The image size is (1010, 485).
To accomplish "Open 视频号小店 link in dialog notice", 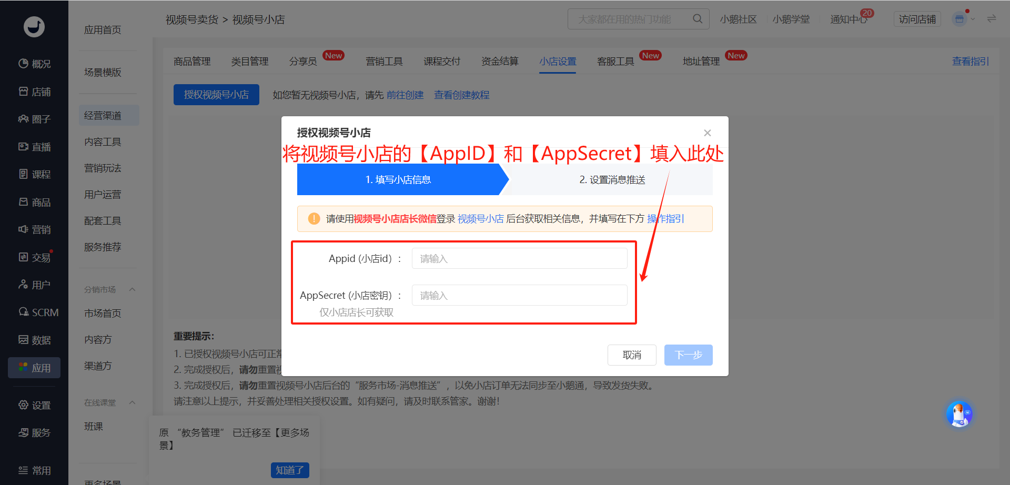I will [481, 219].
